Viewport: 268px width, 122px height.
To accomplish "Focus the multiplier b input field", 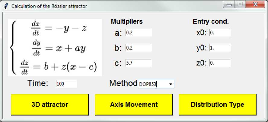I will click(139, 48).
